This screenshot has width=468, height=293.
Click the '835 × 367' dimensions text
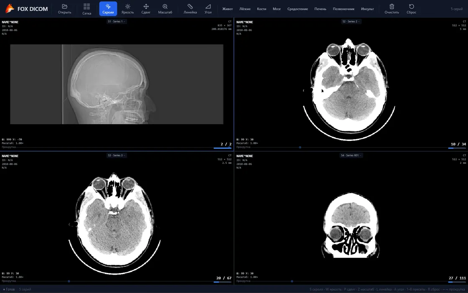coord(224,25)
